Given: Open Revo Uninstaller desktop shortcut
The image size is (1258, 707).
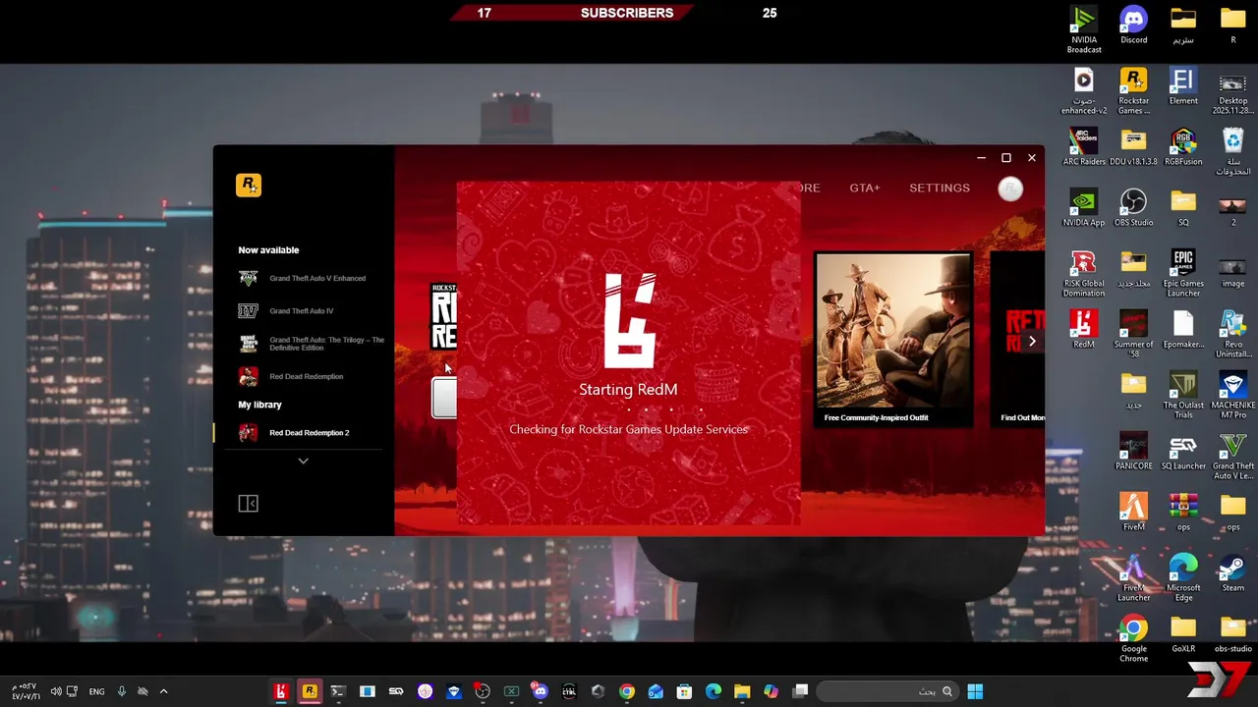Looking at the screenshot, I should pos(1233,334).
